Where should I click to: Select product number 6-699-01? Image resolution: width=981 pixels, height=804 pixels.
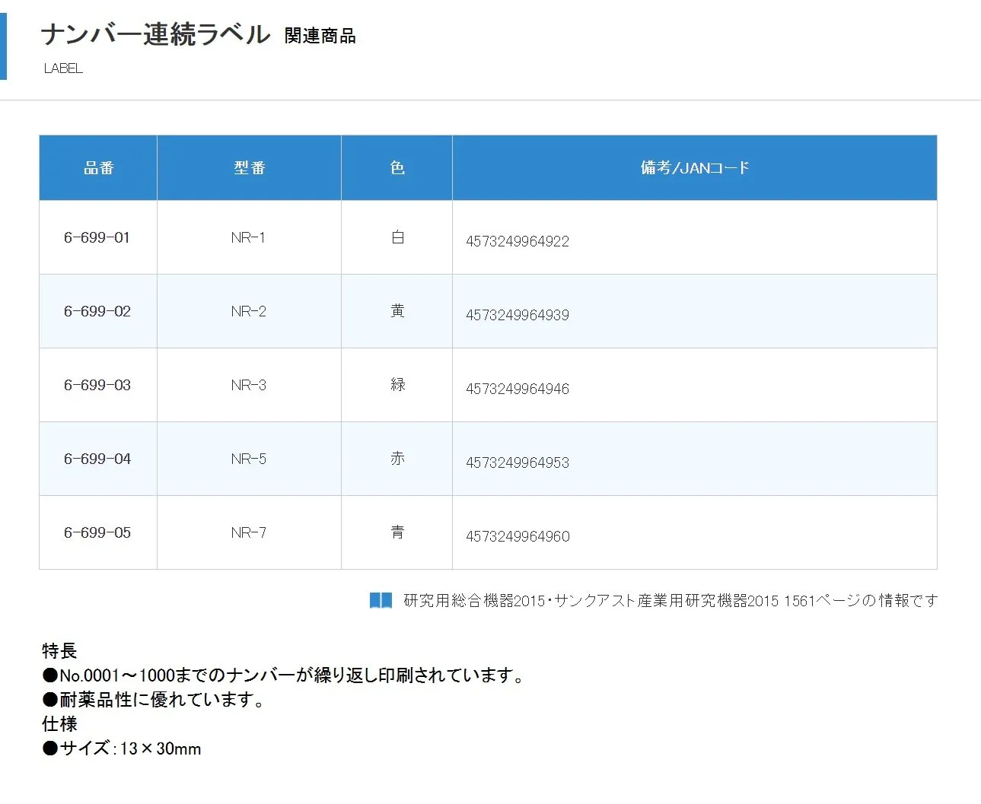(97, 237)
